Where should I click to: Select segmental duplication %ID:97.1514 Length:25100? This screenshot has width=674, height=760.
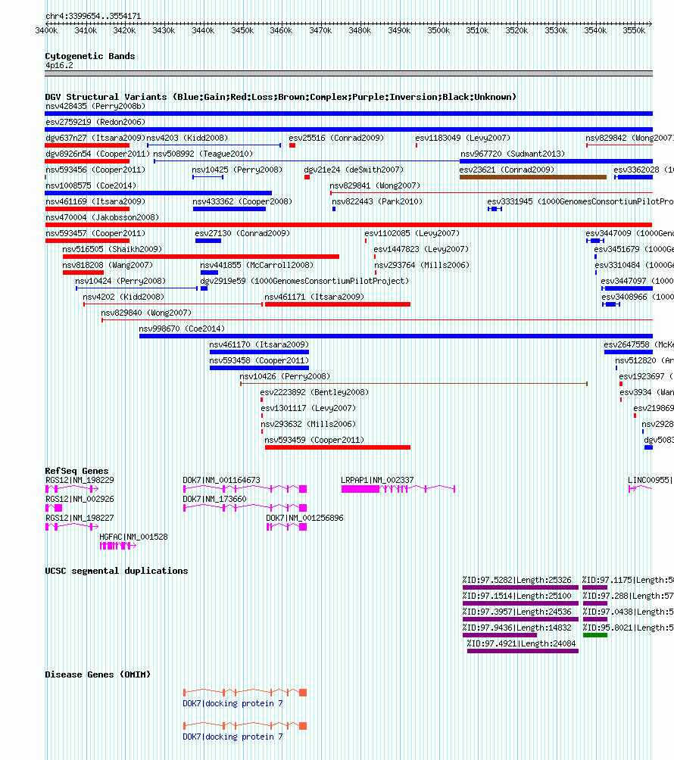(x=517, y=596)
